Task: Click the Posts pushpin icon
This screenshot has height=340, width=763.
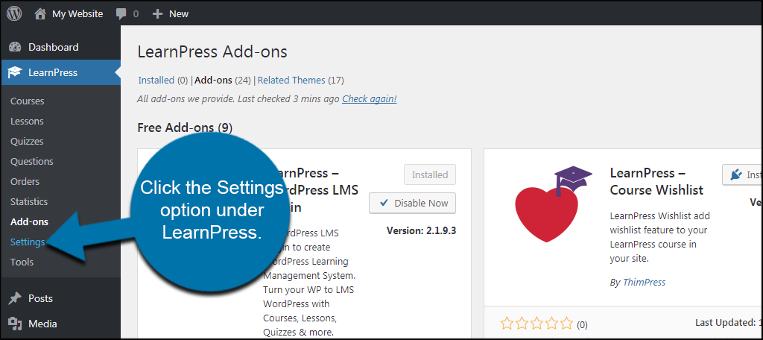Action: (x=15, y=298)
